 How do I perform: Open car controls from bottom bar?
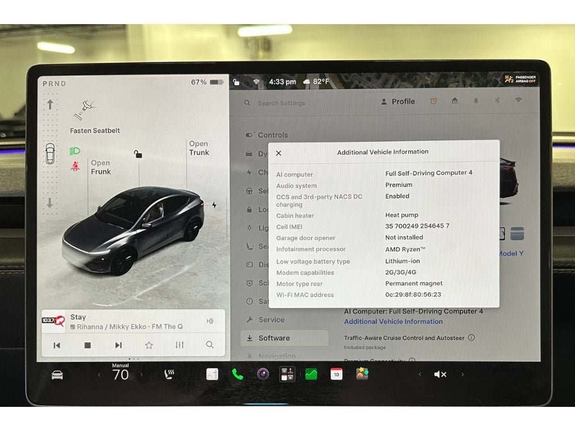tap(57, 375)
